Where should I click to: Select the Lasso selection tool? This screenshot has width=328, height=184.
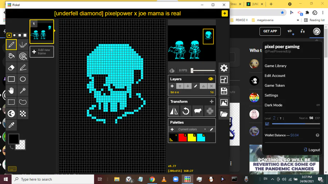23,102
